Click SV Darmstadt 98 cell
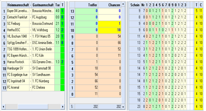The width and height of the screenshot is (206, 111). click(43, 68)
